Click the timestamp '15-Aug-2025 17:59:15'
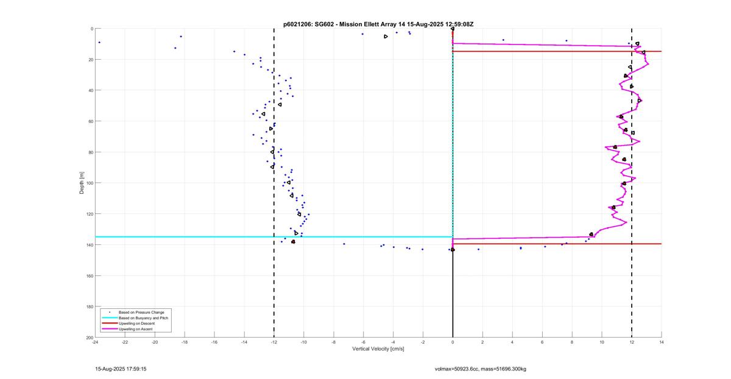 tap(121, 369)
